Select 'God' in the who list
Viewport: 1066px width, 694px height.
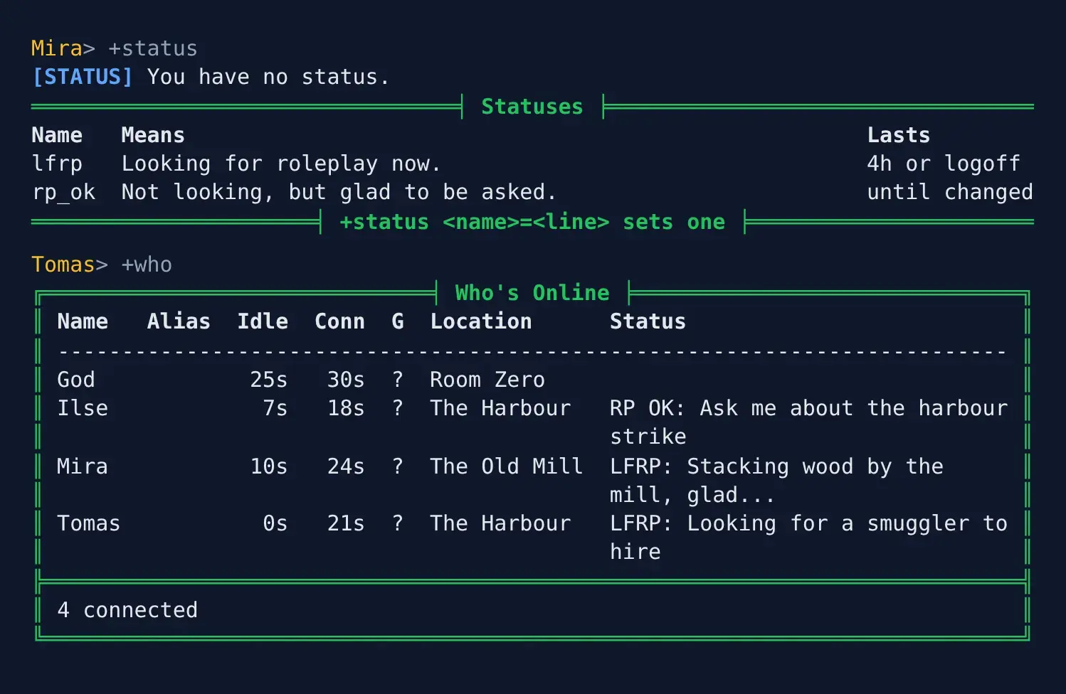(76, 380)
